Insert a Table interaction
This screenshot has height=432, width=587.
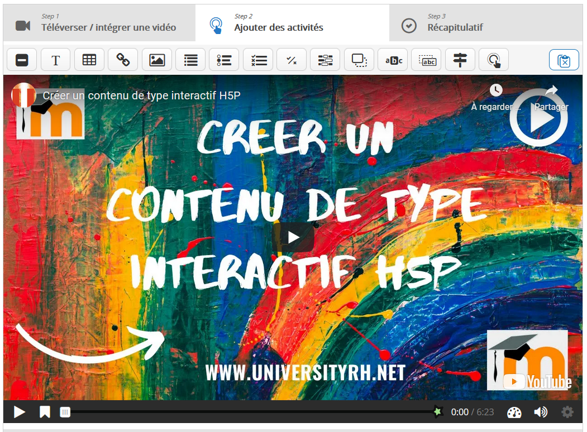coord(89,60)
